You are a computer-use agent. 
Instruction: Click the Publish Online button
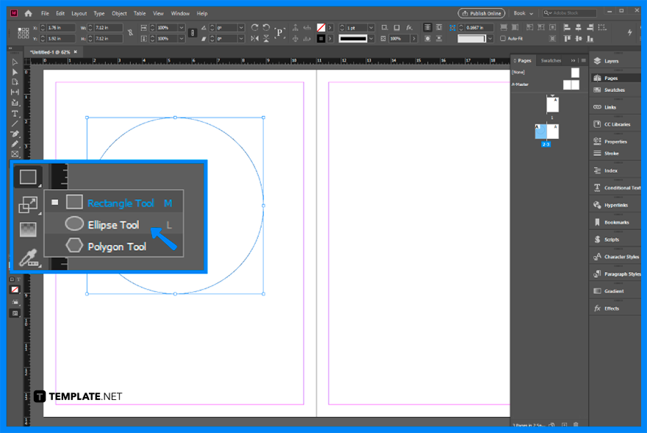pyautogui.click(x=482, y=12)
